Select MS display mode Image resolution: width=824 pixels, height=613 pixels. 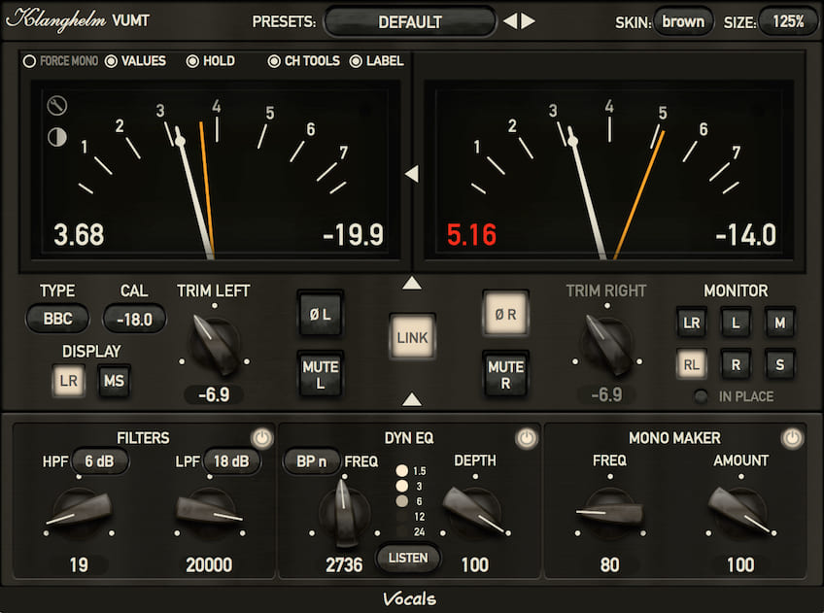click(x=114, y=380)
